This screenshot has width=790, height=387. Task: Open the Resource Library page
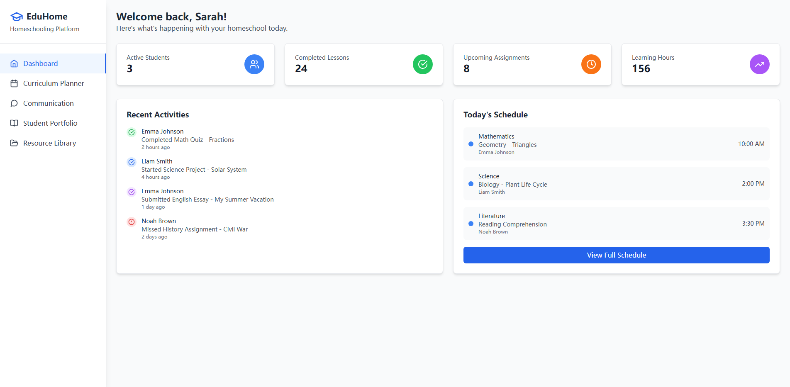pyautogui.click(x=49, y=143)
